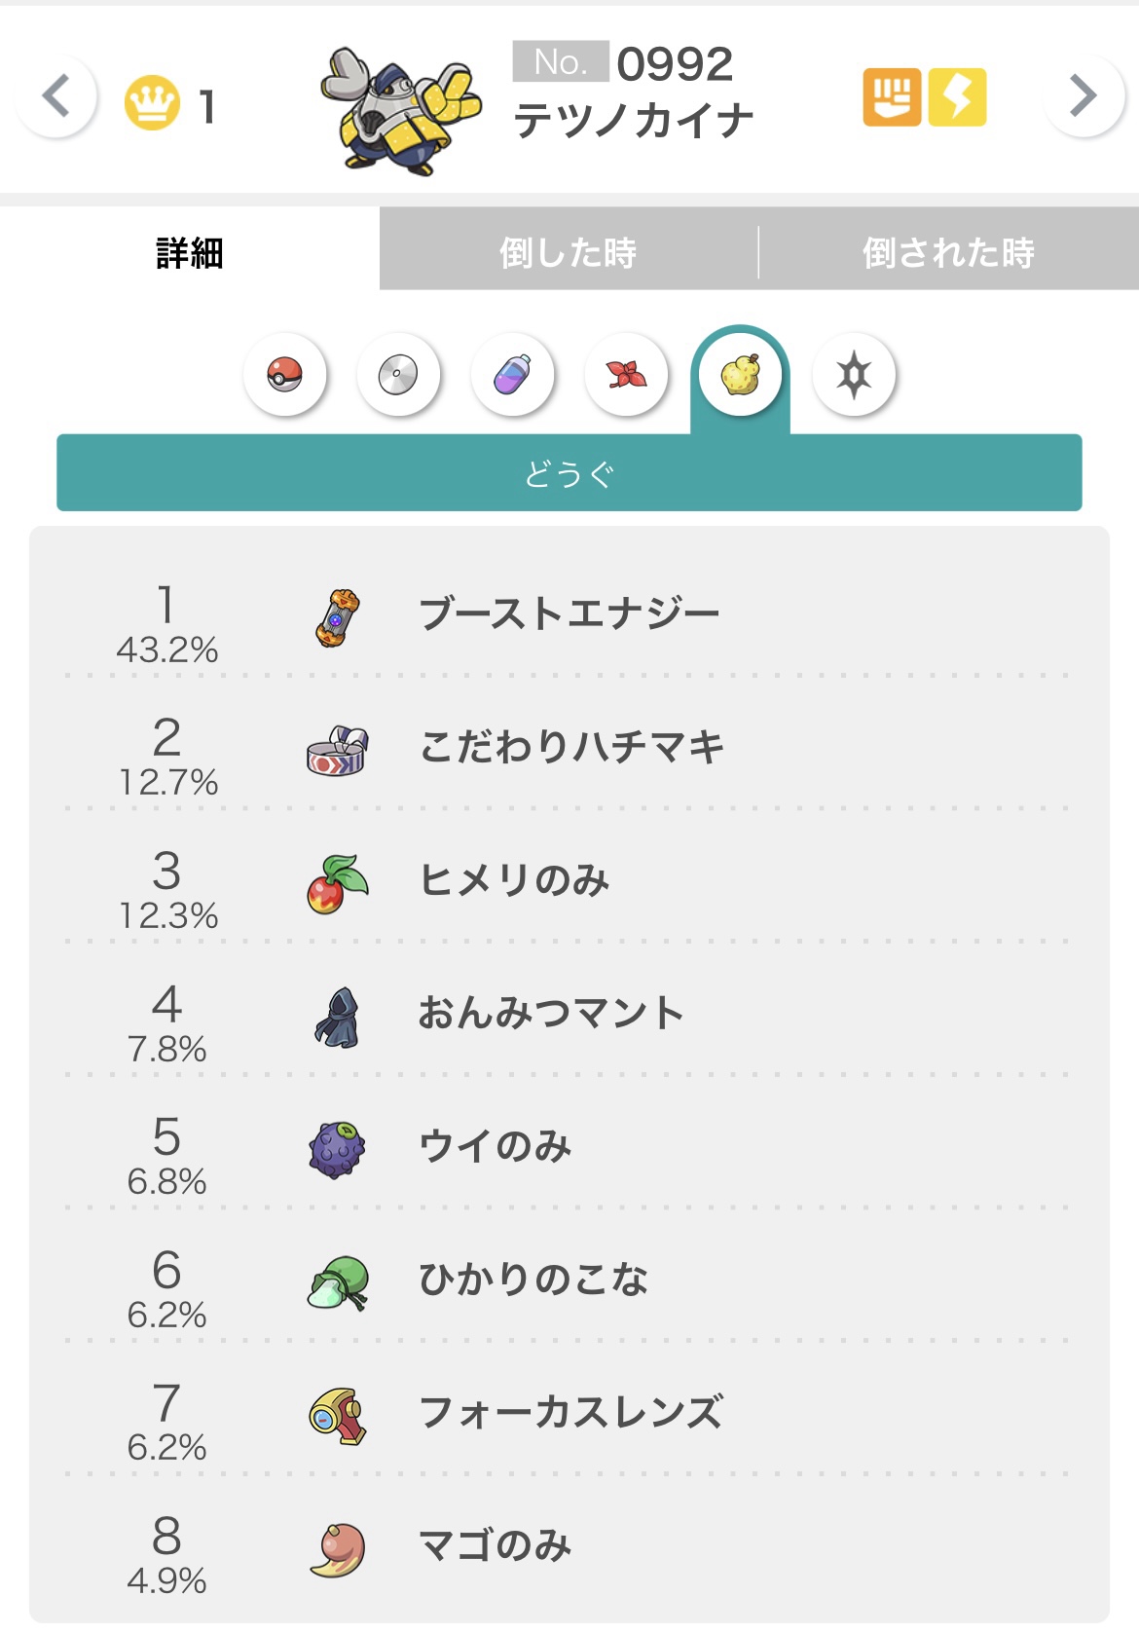Click the Fighting type icon
This screenshot has width=1139, height=1633.
coord(891,97)
